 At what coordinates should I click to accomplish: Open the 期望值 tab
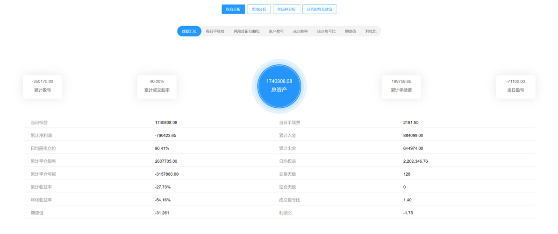(x=351, y=31)
